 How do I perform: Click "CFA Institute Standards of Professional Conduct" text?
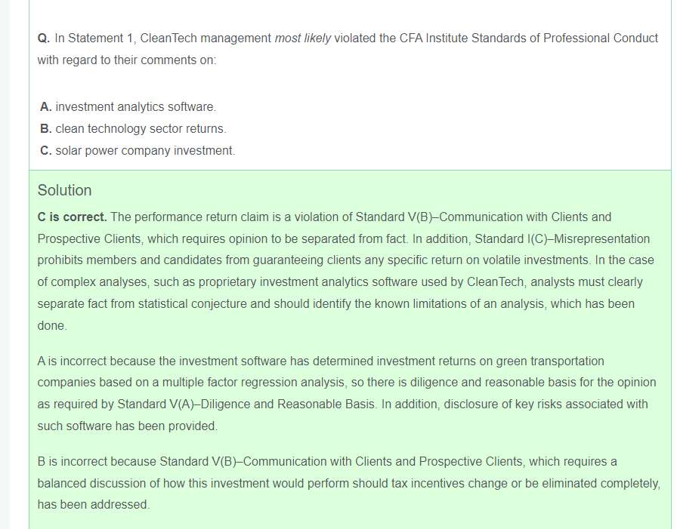529,38
